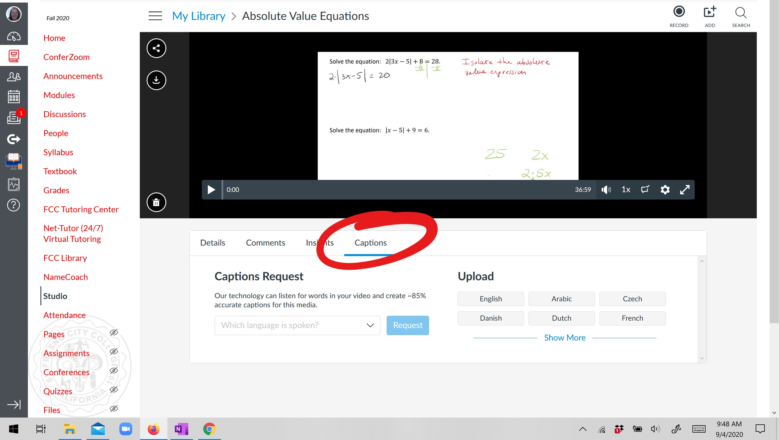Click the Request captions button

tap(407, 325)
